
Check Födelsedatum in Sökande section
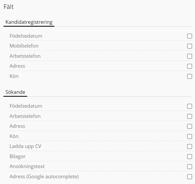click(x=190, y=106)
